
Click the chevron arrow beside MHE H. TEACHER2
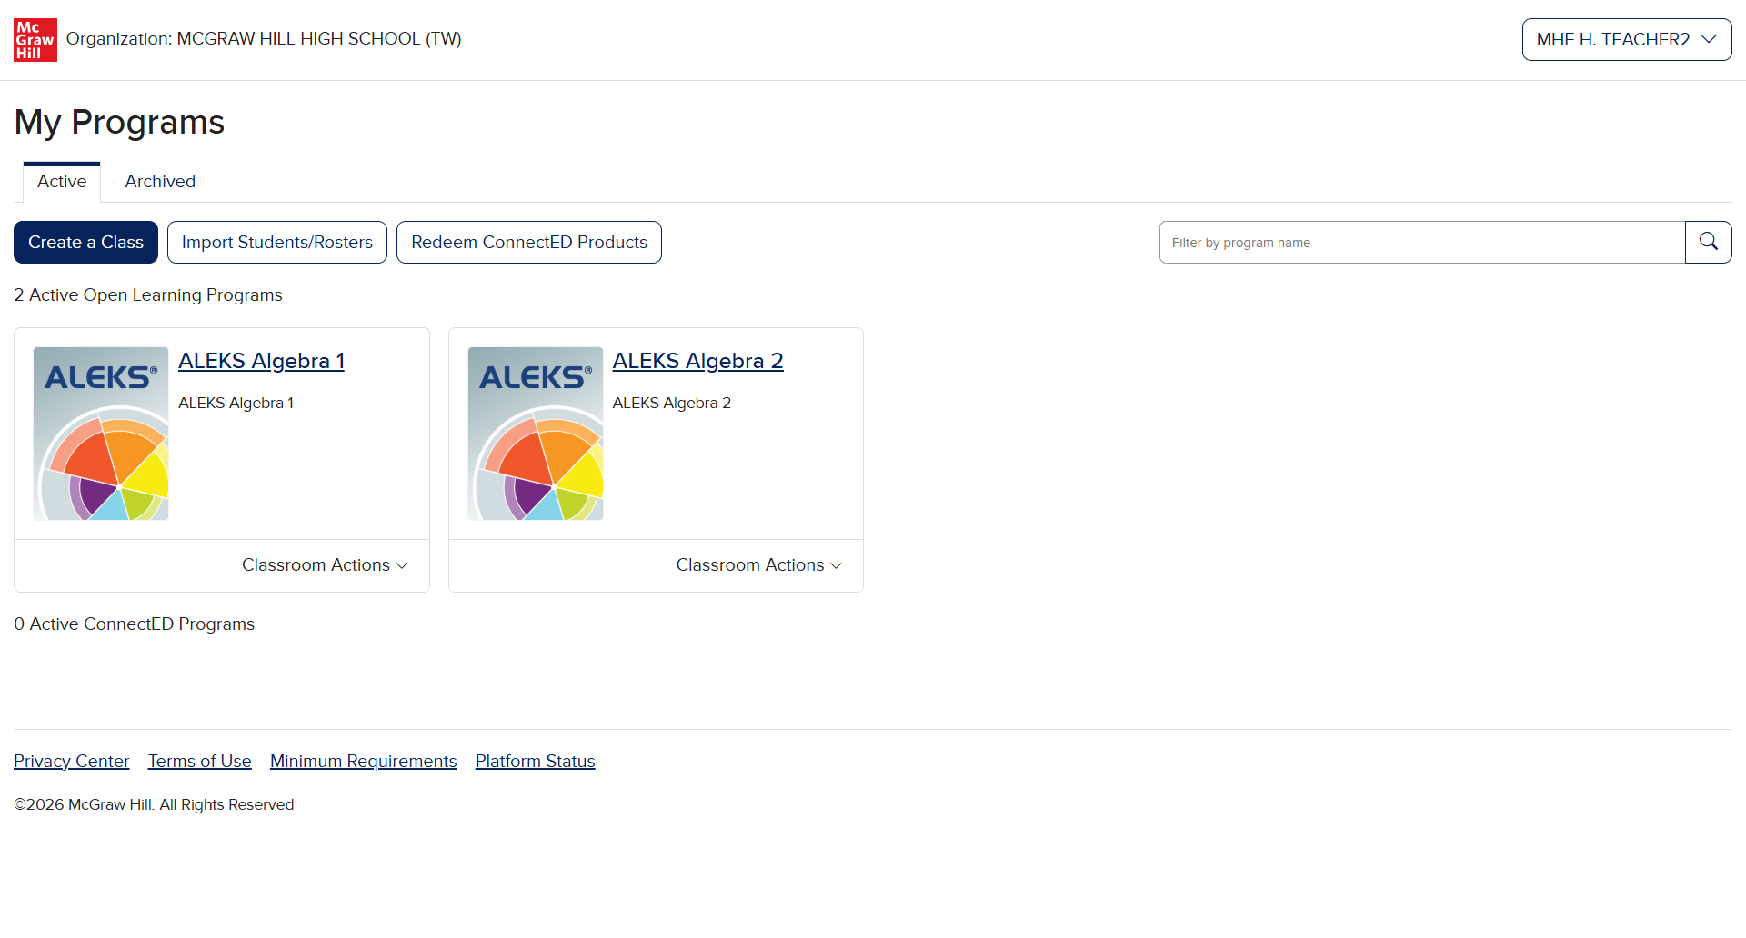click(x=1709, y=39)
